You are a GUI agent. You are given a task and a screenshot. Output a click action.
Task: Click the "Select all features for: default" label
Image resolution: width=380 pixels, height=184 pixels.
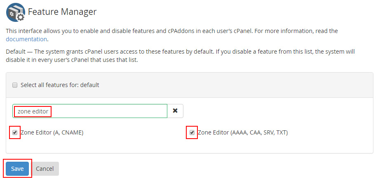(x=60, y=85)
